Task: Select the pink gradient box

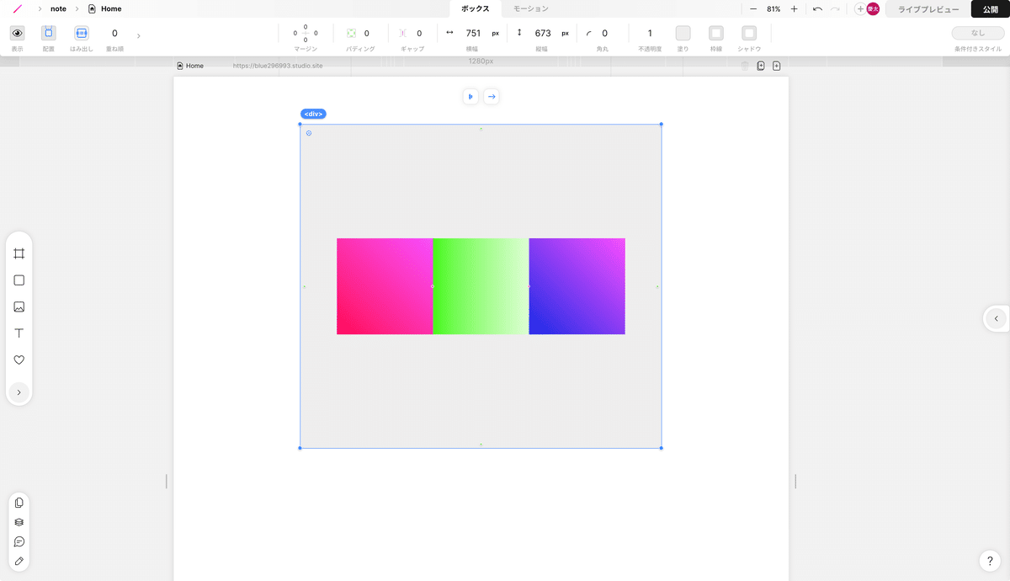Action: tap(385, 286)
